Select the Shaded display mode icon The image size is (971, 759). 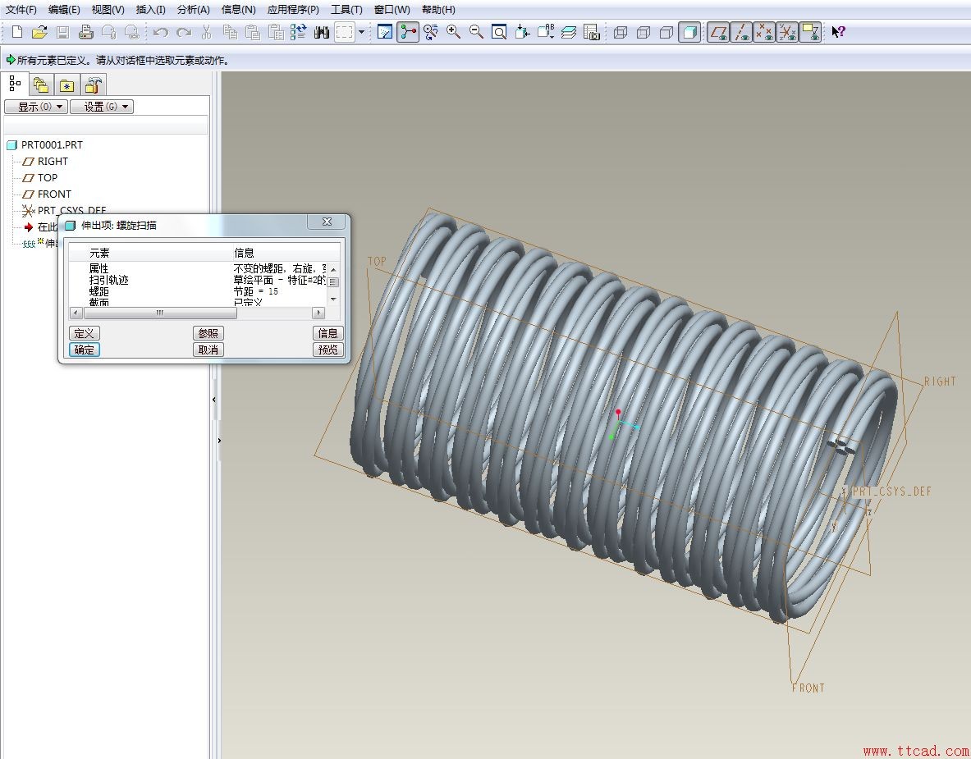pyautogui.click(x=689, y=32)
